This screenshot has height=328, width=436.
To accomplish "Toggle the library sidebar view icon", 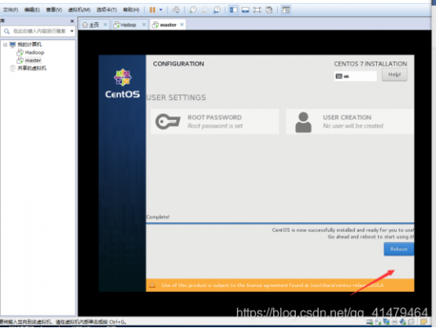I will (234, 10).
